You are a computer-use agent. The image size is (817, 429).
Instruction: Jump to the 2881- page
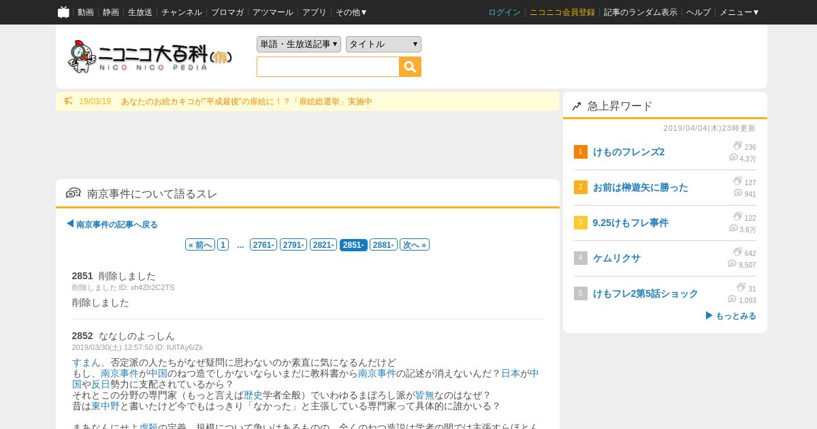point(383,245)
